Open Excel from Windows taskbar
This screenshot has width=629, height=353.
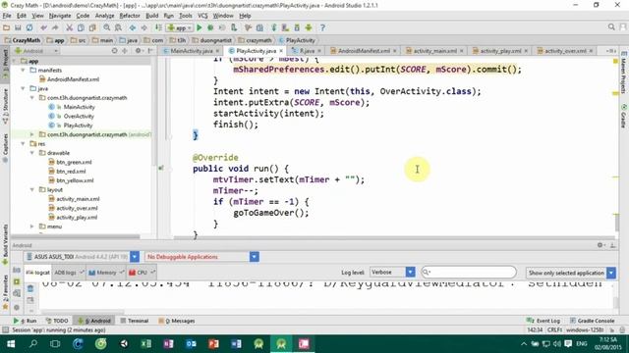click(146, 344)
